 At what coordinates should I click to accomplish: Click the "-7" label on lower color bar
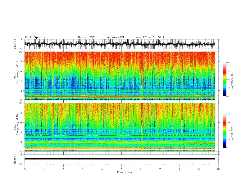229,148
